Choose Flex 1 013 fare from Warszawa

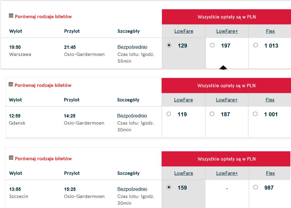[x=255, y=45]
